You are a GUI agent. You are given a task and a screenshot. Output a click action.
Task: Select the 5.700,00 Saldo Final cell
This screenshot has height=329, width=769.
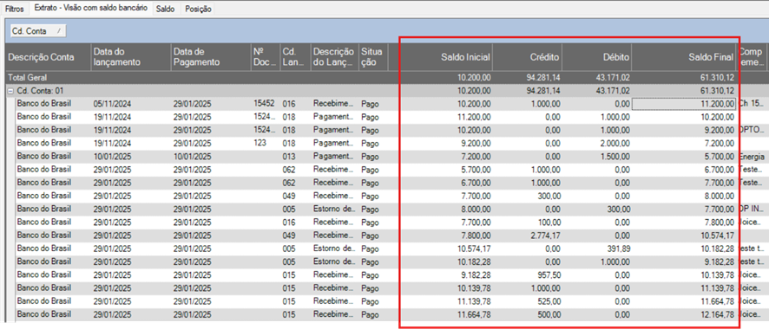click(x=719, y=157)
